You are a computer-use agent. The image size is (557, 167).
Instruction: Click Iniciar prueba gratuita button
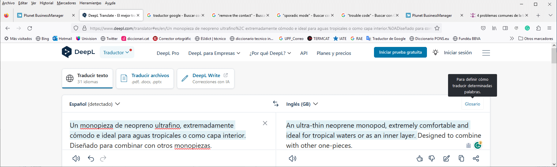coord(400,52)
